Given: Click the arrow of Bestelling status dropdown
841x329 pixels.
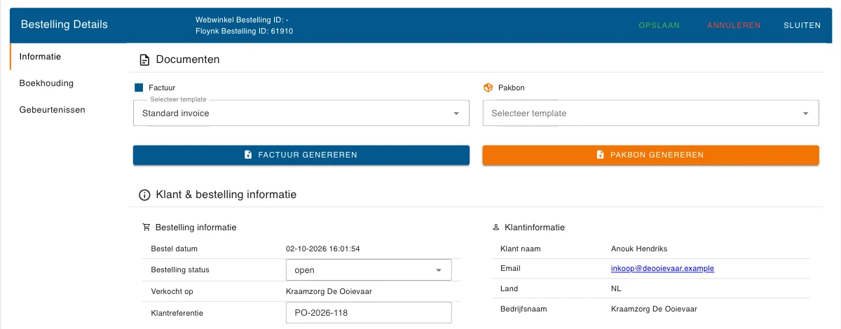Looking at the screenshot, I should click(x=439, y=270).
